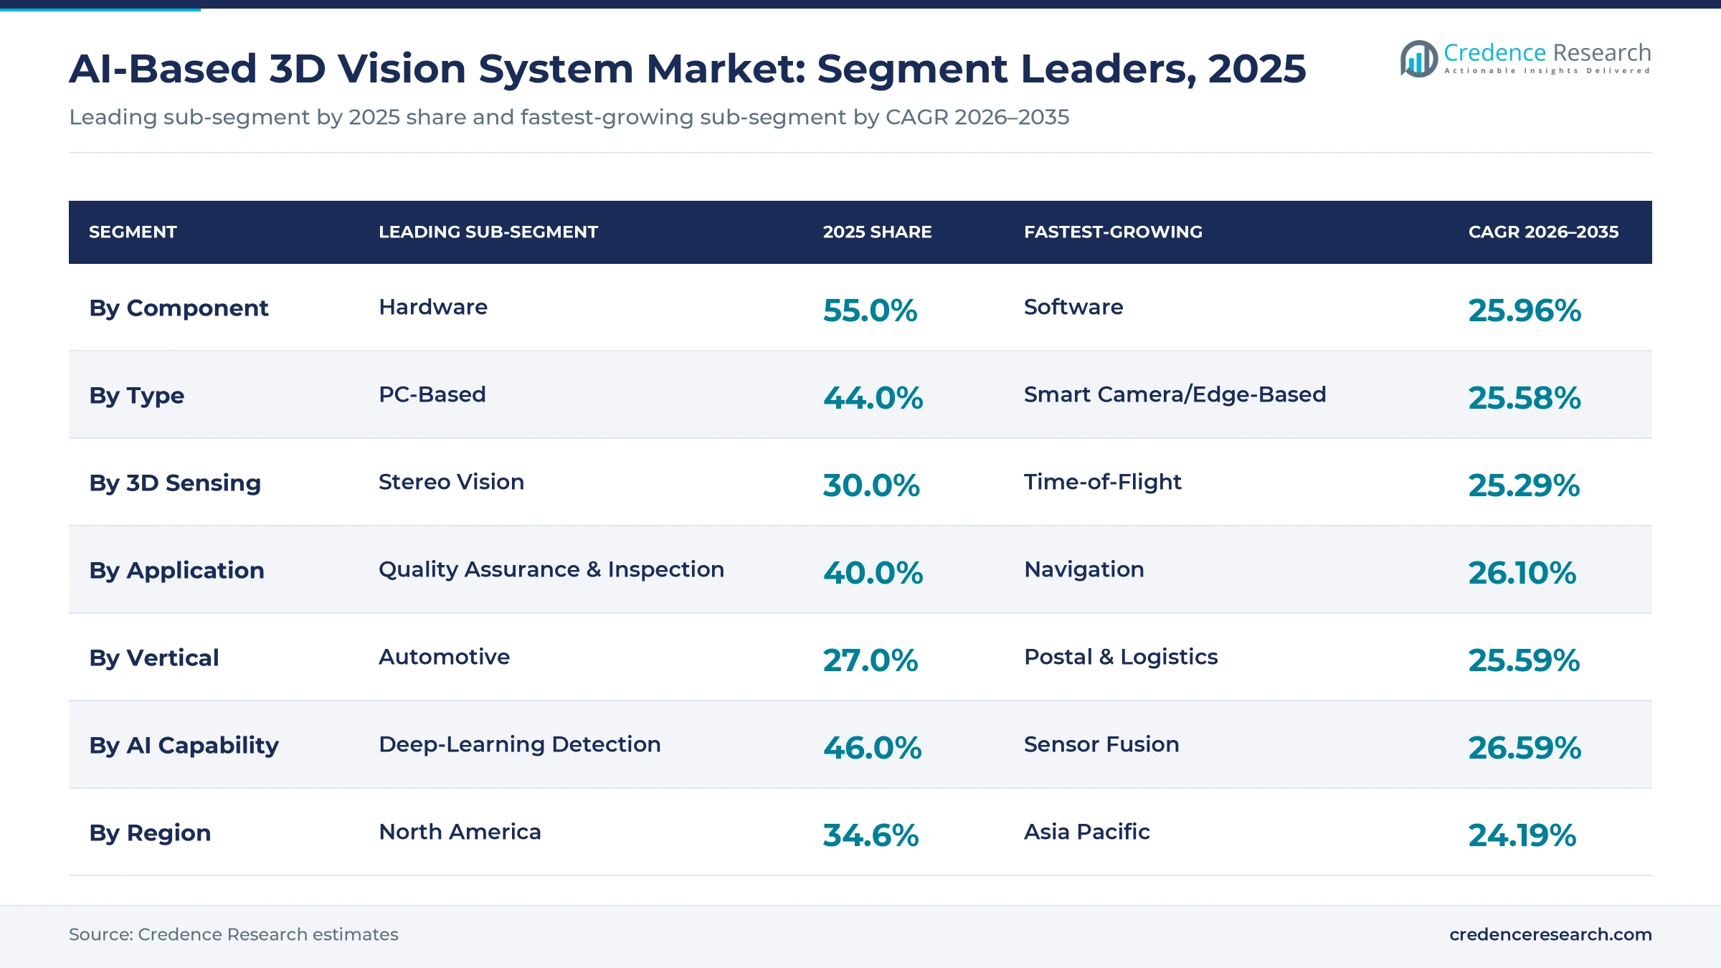The width and height of the screenshot is (1721, 968).
Task: Select the Asia Pacific cell
Action: [1087, 832]
